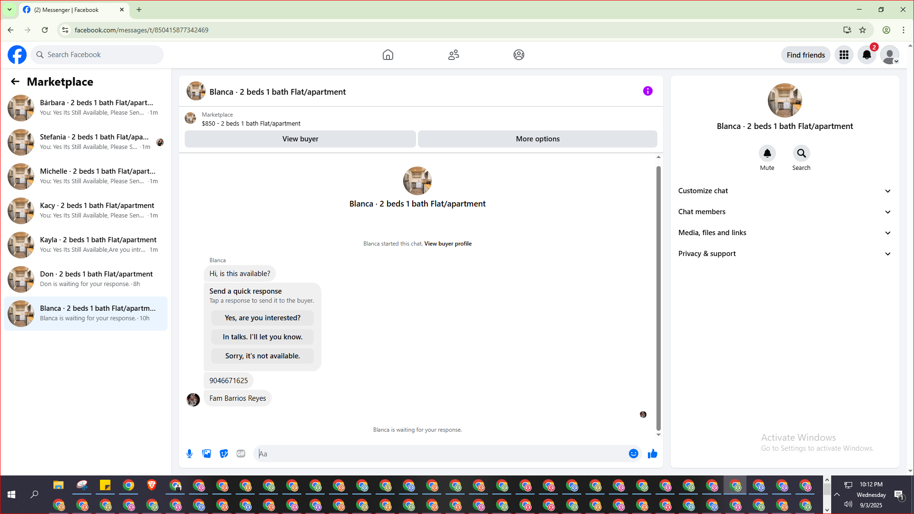The image size is (914, 514).
Task: Expand the Privacy & support section
Action: pyautogui.click(x=785, y=254)
